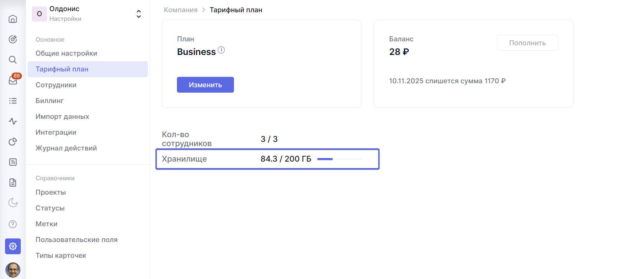Open Сотрудники settings section
The width and height of the screenshot is (638, 279).
pos(56,85)
